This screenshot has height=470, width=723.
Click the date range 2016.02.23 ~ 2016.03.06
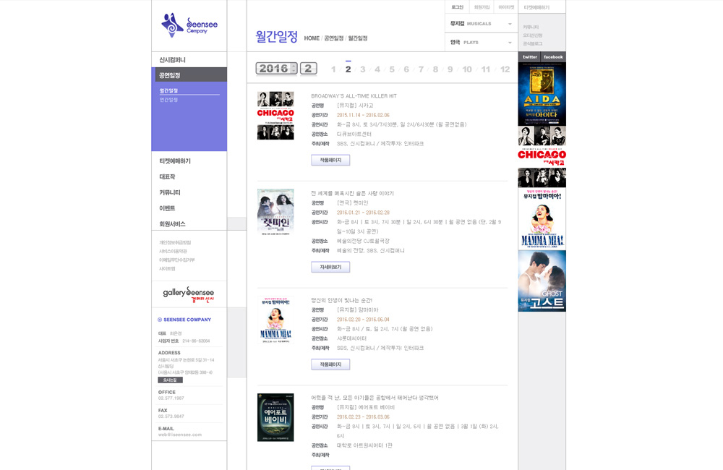363,417
